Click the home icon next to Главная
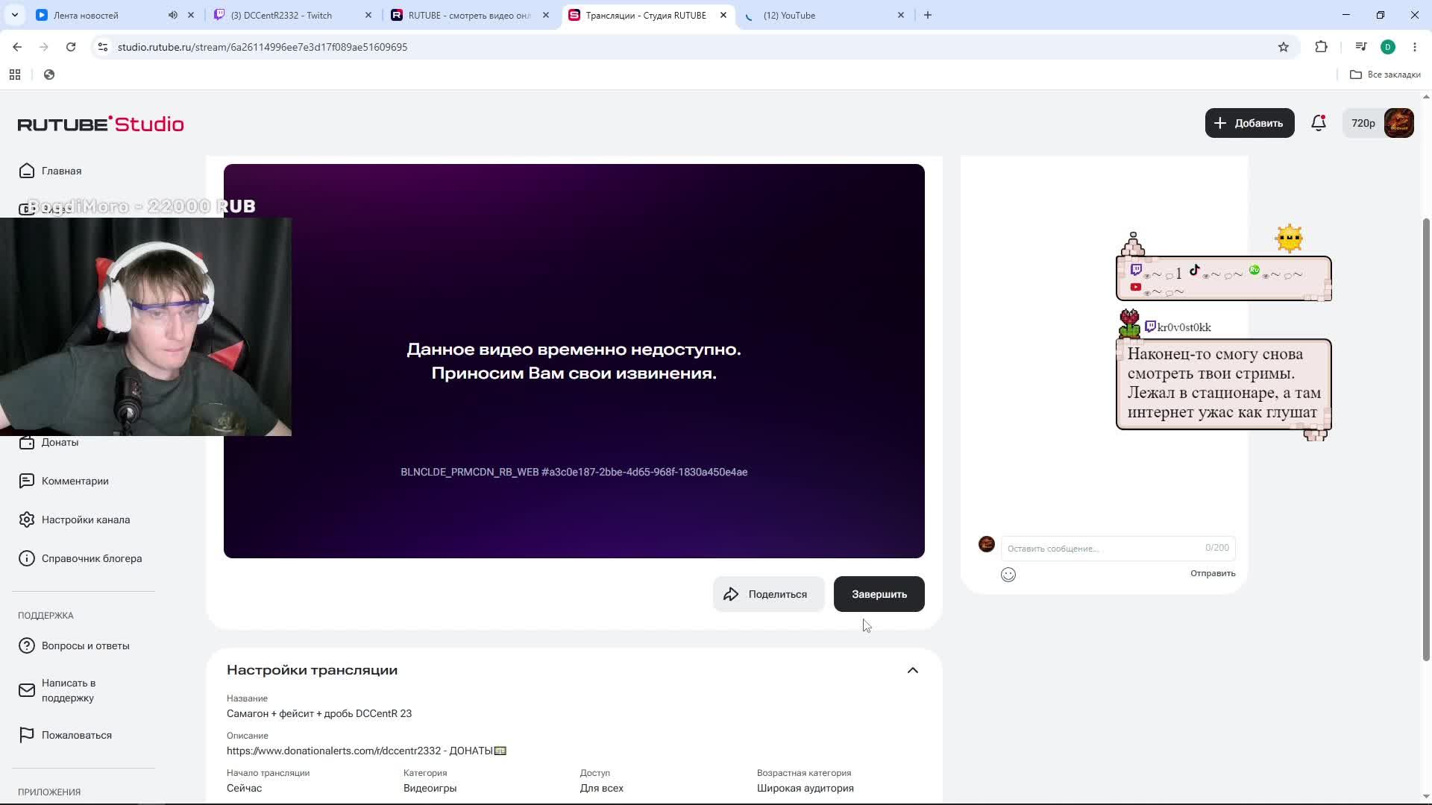Screen dimensions: 1432x805 [27, 171]
